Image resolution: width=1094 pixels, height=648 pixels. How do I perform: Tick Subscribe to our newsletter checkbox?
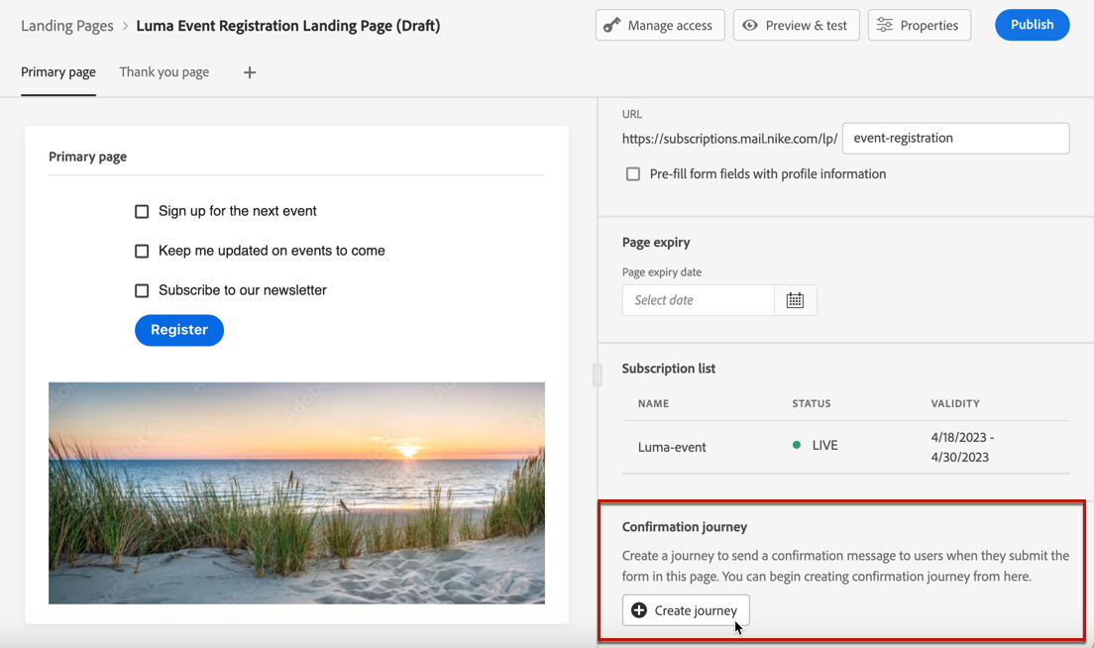coord(142,290)
